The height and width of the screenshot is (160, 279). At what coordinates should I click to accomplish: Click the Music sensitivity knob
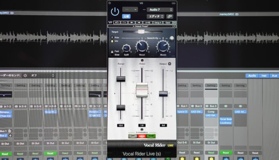[x=163, y=46]
